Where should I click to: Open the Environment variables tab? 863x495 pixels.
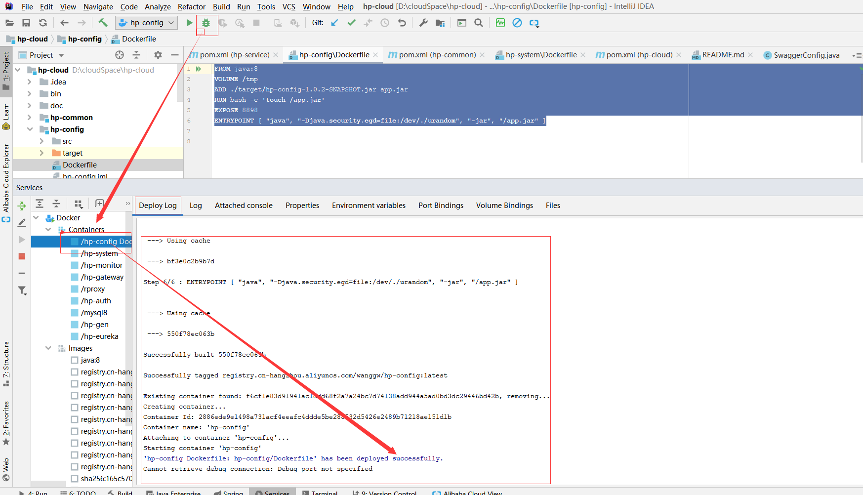pos(369,206)
